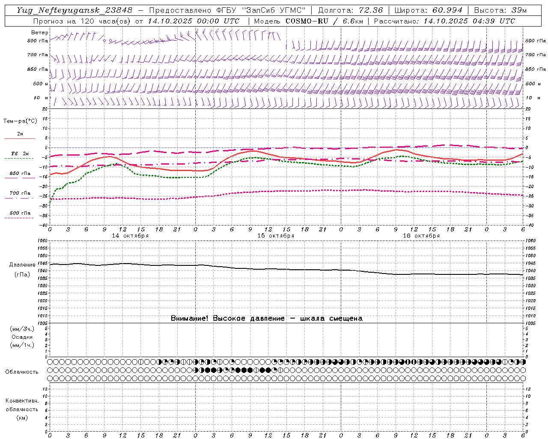The image size is (548, 439).
Task: Click the Внимание! Высокое давление warning text
Action: point(266,319)
